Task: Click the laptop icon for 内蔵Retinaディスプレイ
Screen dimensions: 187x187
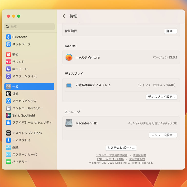Action: (69, 85)
